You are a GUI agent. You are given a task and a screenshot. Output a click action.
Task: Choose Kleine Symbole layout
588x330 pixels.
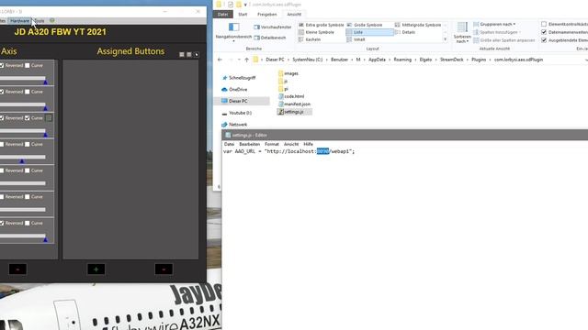(x=316, y=32)
